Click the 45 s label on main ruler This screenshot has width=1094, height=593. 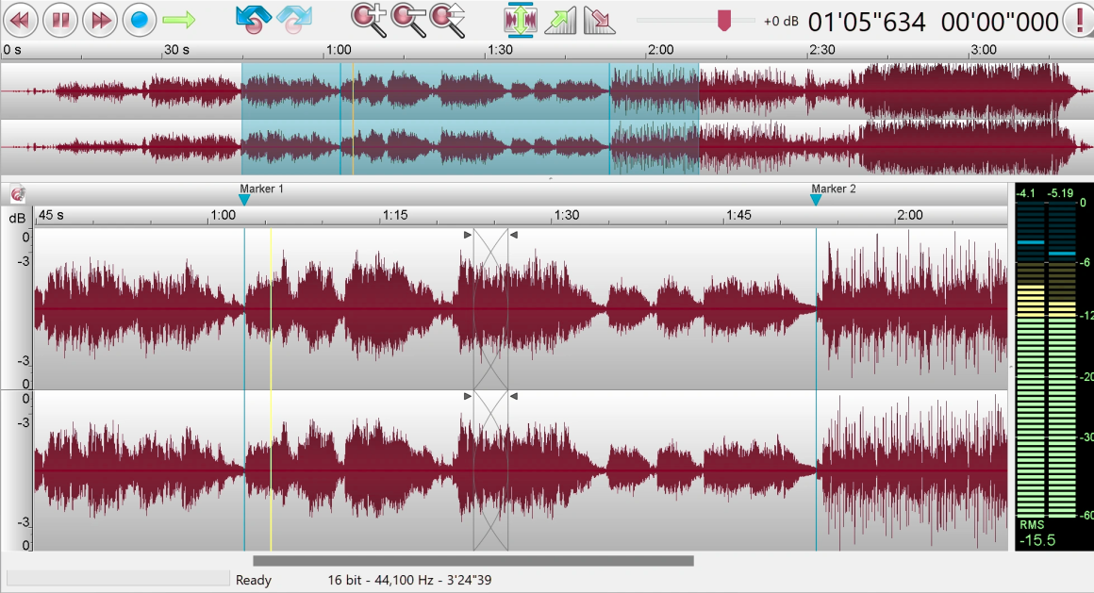click(51, 215)
